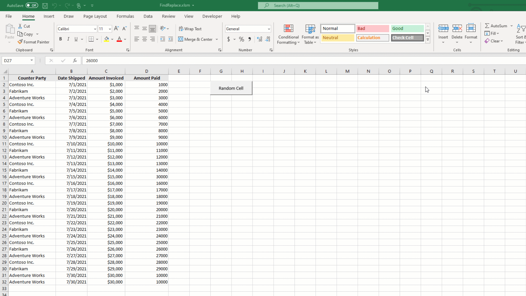Click on cell D27 input field
The image size is (526, 296).
[146, 249]
